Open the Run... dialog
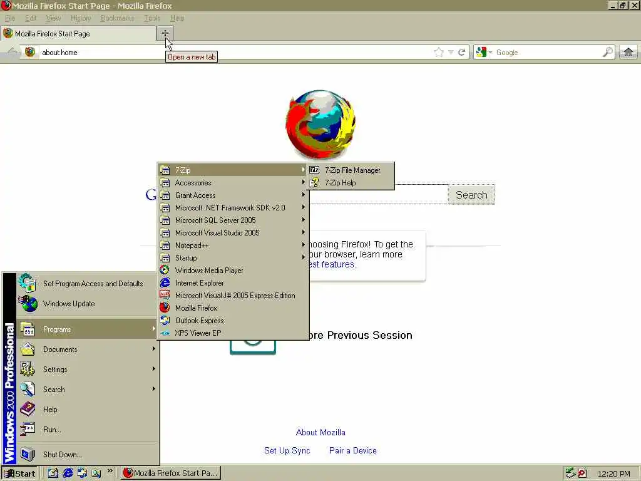This screenshot has width=641, height=481. click(86, 430)
